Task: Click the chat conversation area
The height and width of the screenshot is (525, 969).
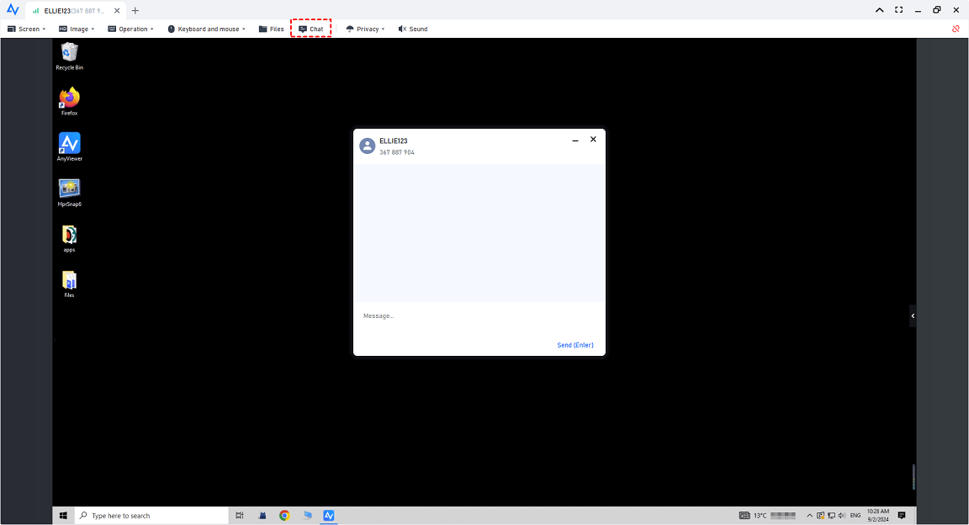Action: tap(479, 233)
